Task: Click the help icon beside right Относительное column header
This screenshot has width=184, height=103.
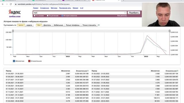Action: pos(177,71)
